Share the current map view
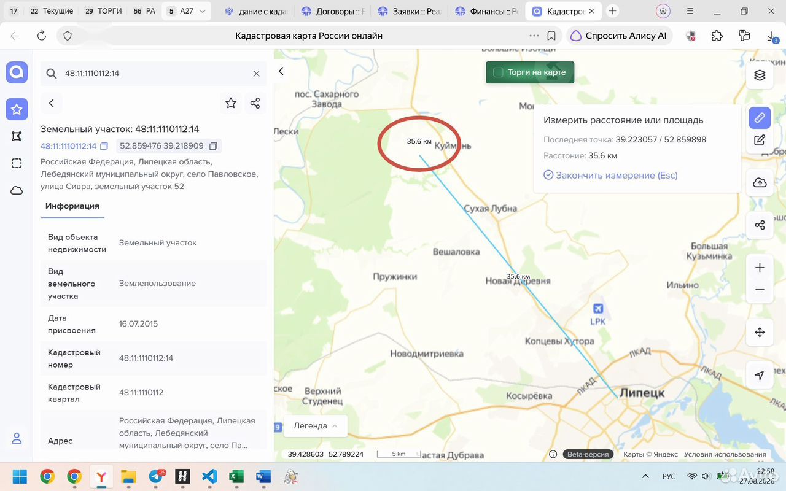The image size is (786, 491). [760, 225]
